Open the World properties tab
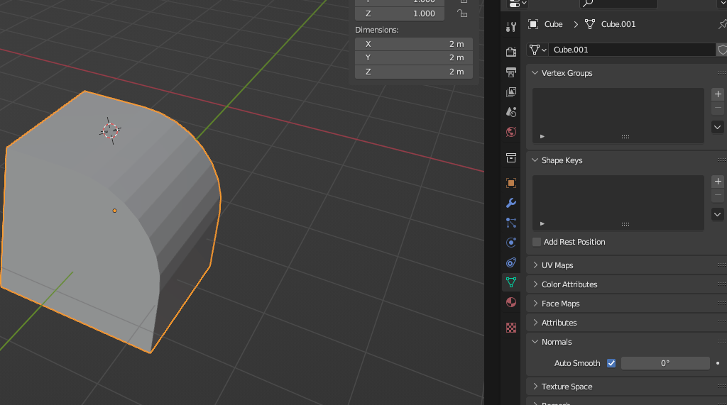 coord(511,132)
